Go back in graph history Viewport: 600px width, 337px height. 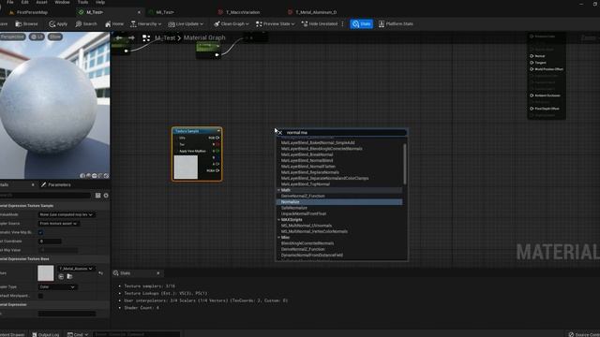click(119, 37)
